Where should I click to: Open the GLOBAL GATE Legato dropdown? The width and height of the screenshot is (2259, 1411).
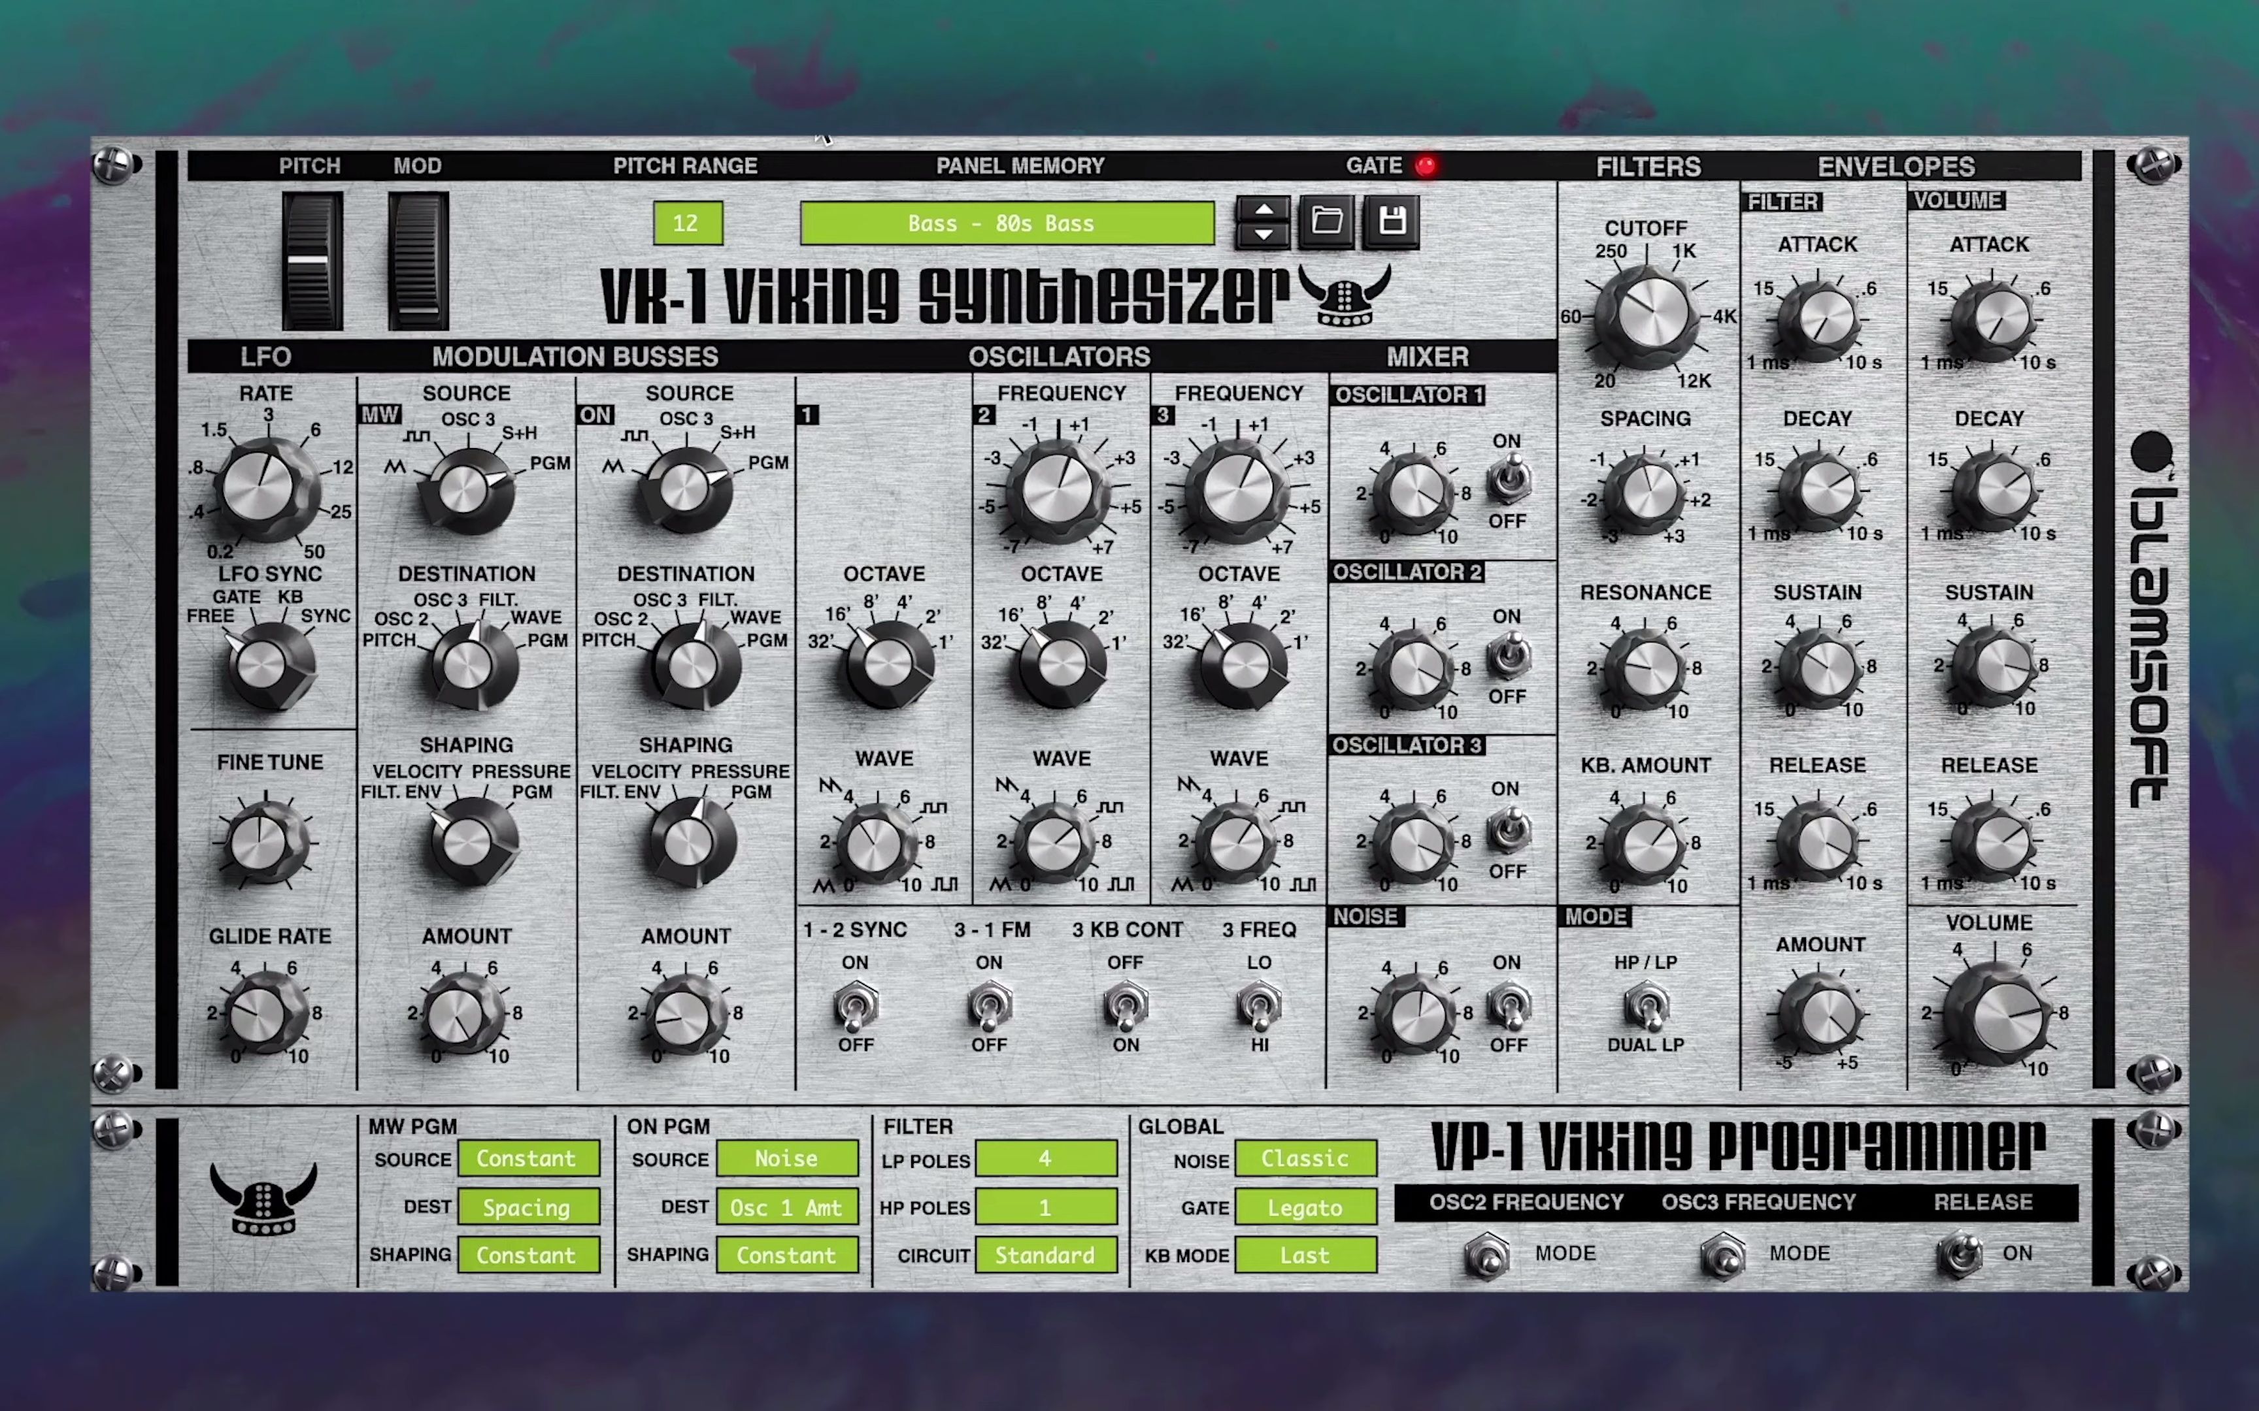(x=1305, y=1207)
